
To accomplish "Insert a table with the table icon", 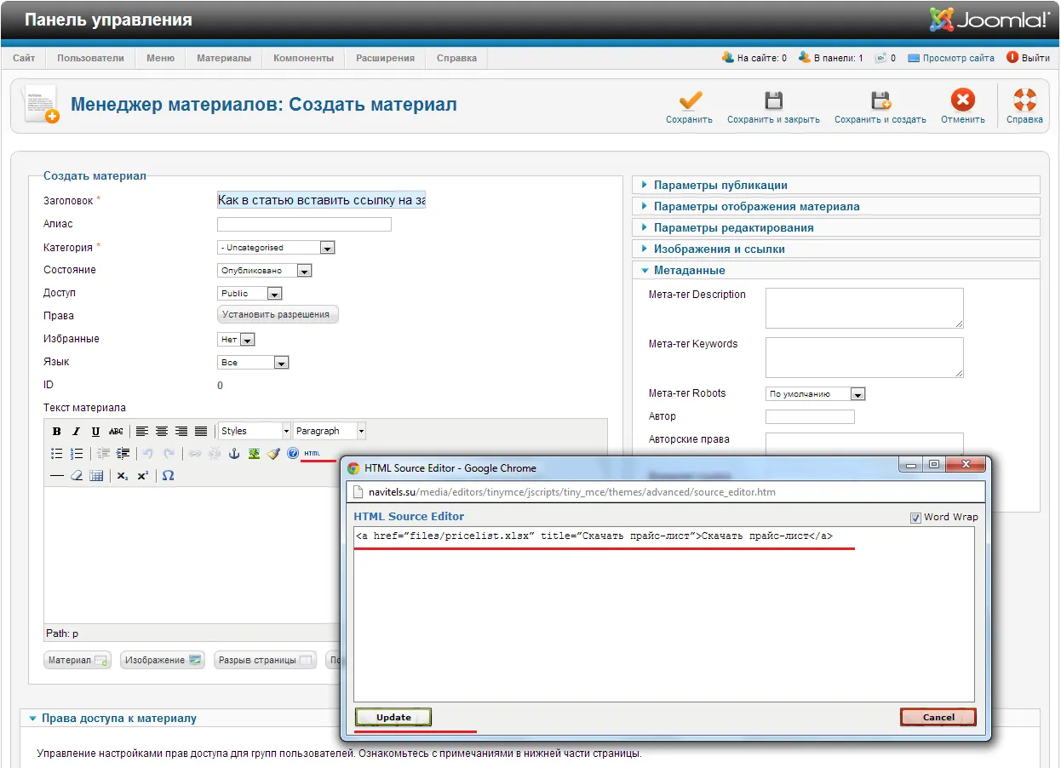I will click(x=96, y=475).
